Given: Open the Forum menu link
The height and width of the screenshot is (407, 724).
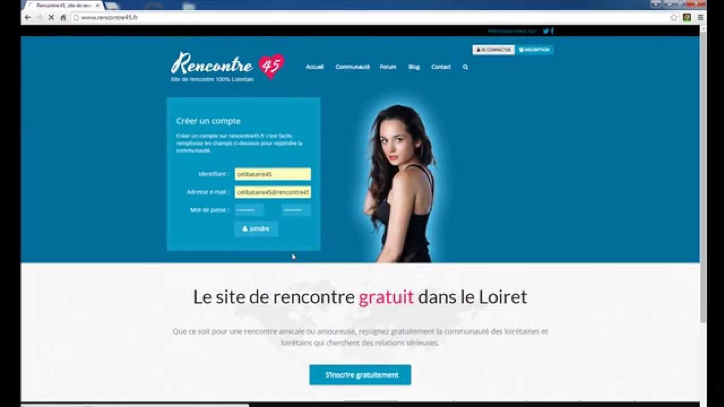Looking at the screenshot, I should 388,67.
